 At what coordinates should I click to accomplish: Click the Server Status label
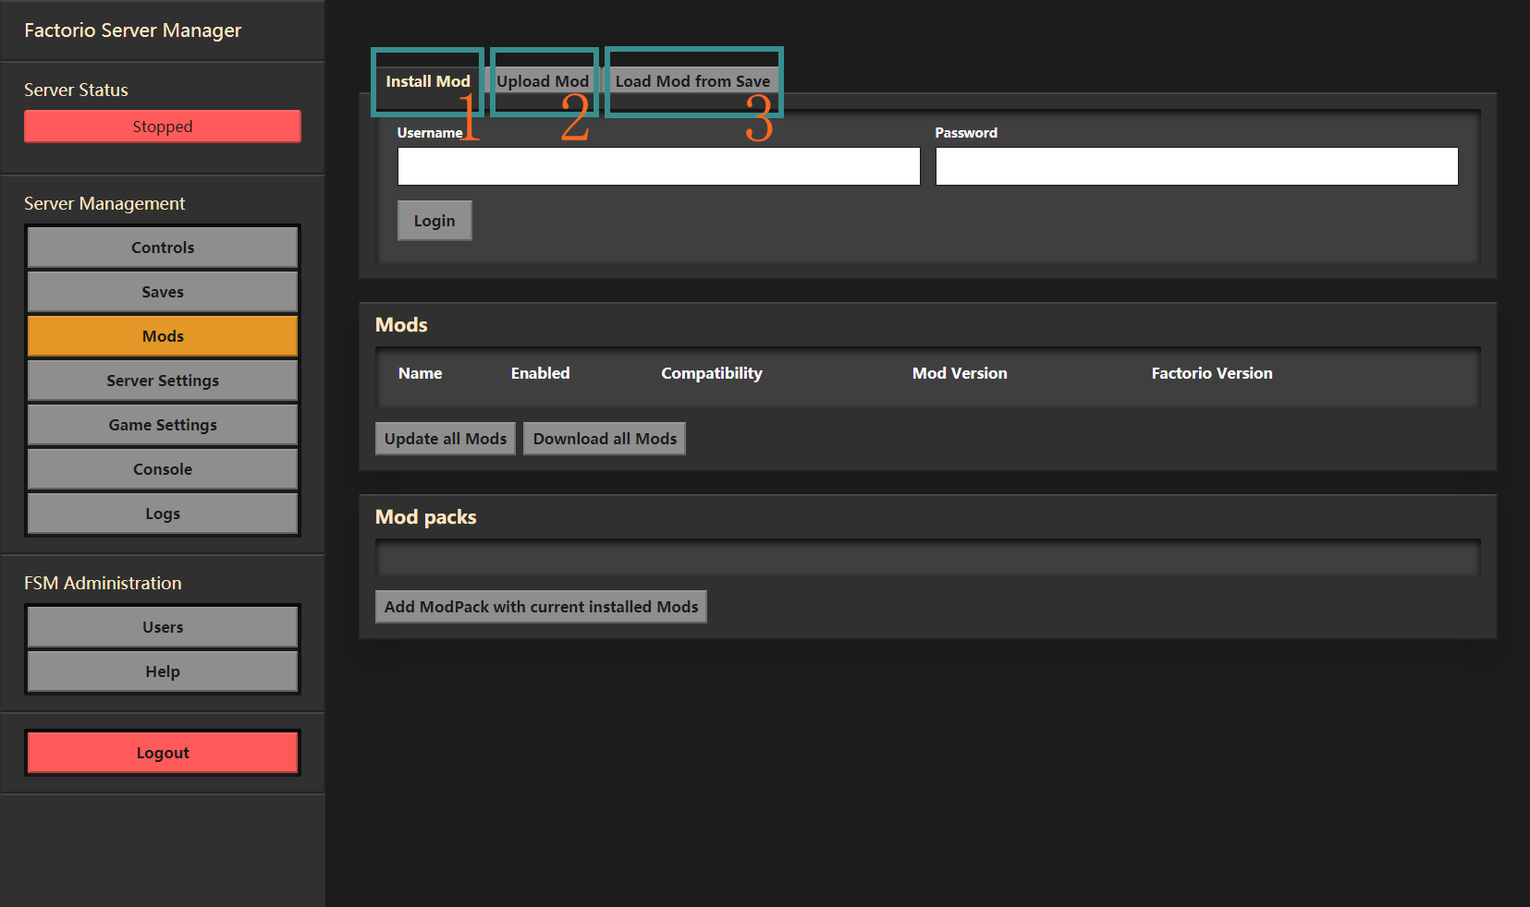pos(76,90)
